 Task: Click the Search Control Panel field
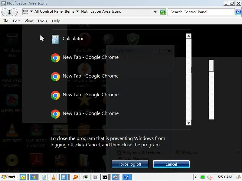click(x=201, y=12)
